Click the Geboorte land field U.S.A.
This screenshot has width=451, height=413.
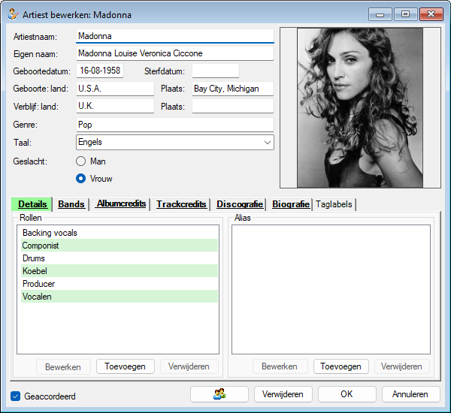coord(115,89)
